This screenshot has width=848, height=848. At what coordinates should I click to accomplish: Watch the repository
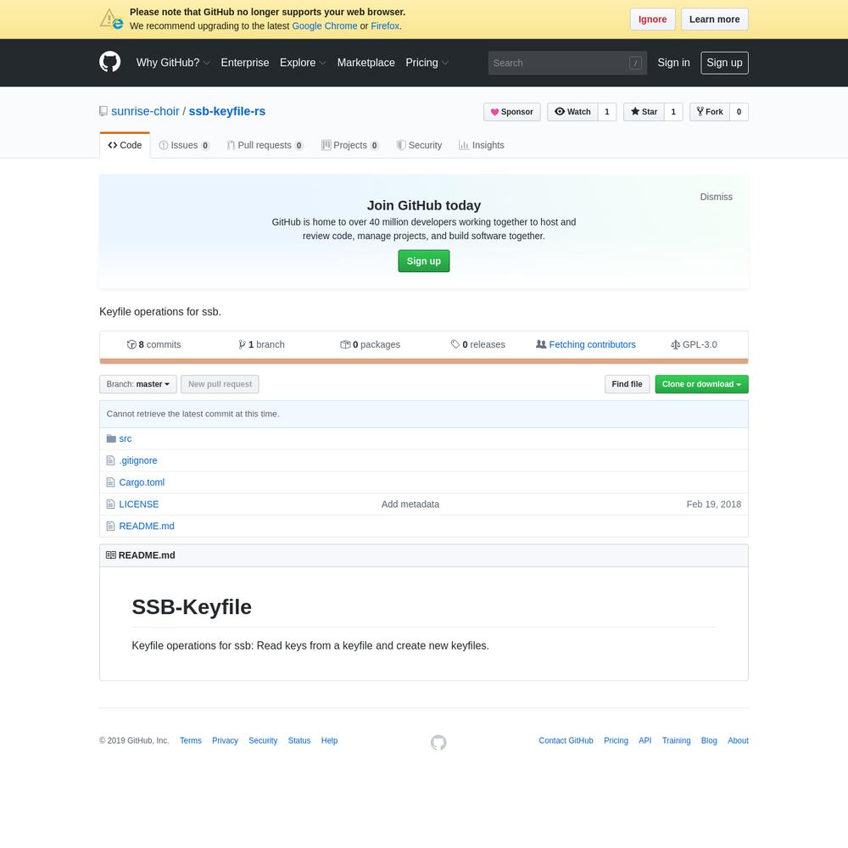click(x=572, y=112)
